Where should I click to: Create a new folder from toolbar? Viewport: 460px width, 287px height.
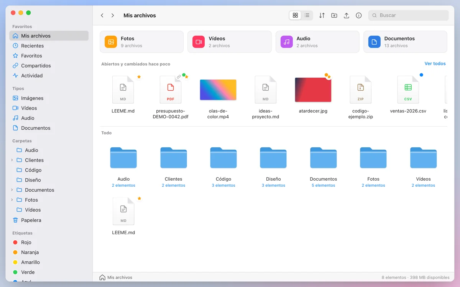pos(334,15)
